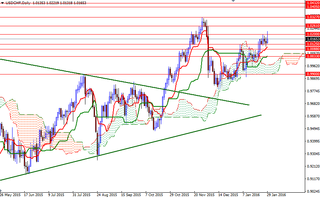Select the low value 1.01318 in header

tap(66, 3)
